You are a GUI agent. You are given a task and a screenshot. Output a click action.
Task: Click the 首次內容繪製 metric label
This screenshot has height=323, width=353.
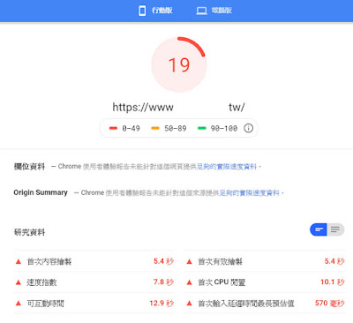click(49, 261)
